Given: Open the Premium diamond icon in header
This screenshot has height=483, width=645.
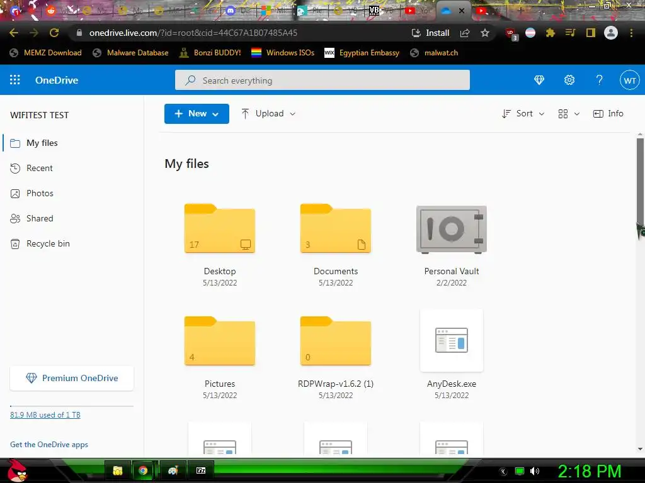Looking at the screenshot, I should [539, 80].
